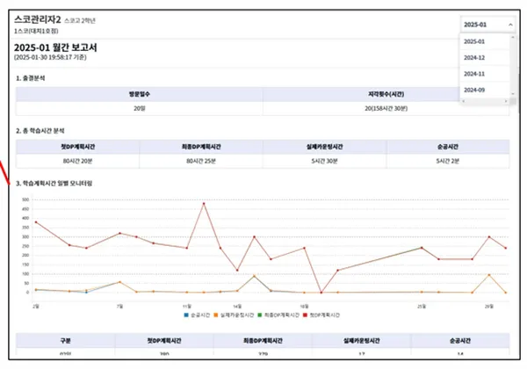
Task: Select 2024-11 from the month list
Action: [484, 74]
